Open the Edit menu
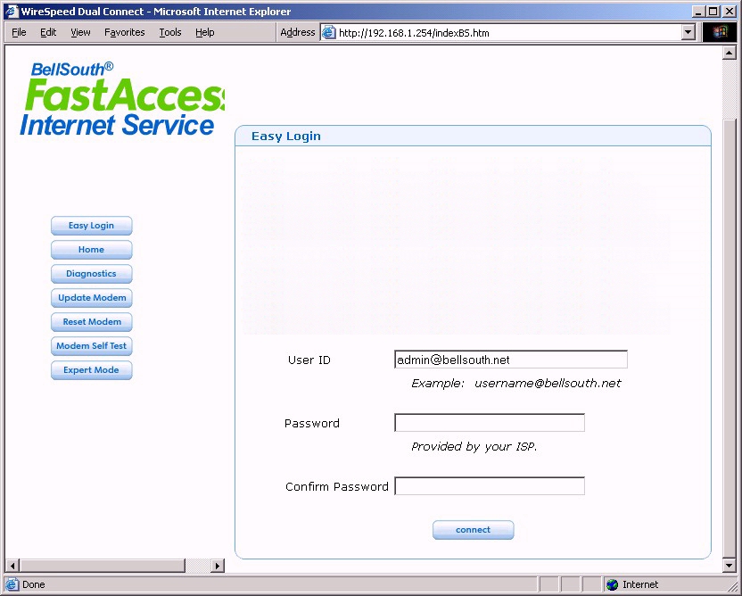Viewport: 742px width, 596px height. pyautogui.click(x=48, y=32)
